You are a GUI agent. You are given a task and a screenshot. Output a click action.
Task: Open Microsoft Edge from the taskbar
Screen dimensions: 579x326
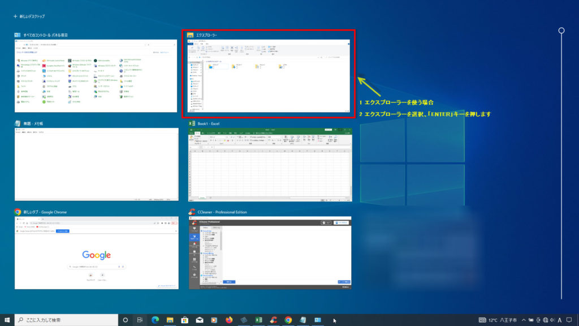(155, 320)
